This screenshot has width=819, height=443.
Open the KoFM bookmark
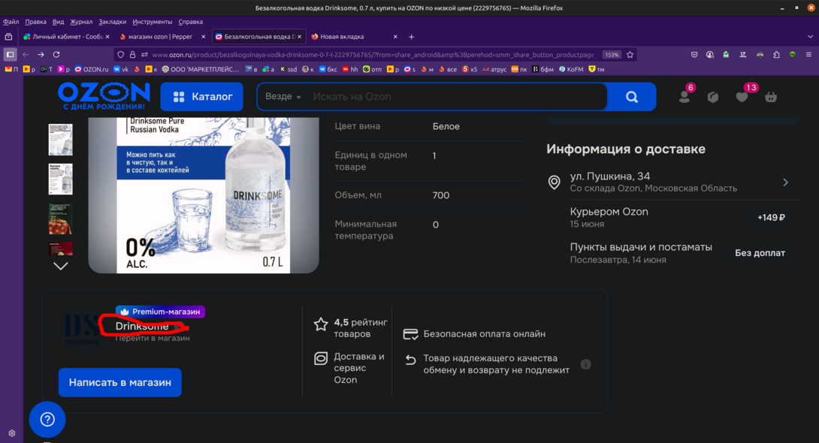point(571,69)
